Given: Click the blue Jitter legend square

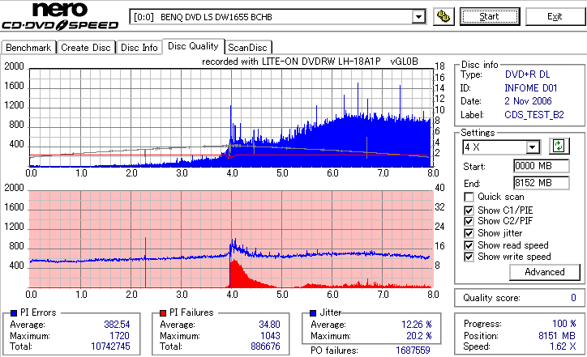Looking at the screenshot, I should coord(313,313).
